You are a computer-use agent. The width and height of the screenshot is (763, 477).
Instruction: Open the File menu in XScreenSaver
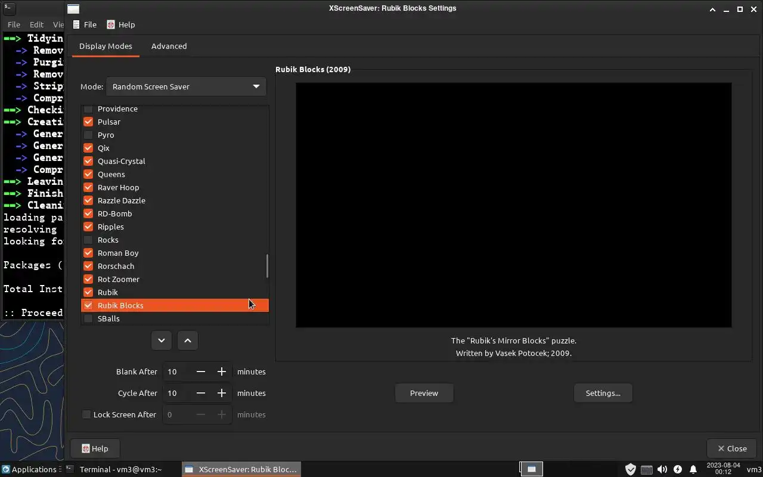[x=84, y=24]
